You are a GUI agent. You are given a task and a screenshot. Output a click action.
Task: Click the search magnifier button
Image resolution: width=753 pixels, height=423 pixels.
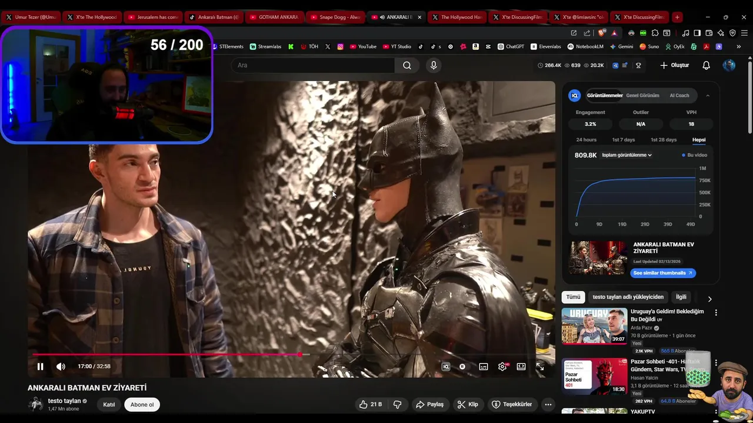[x=407, y=65]
